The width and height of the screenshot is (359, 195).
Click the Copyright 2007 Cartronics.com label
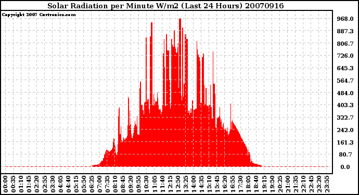(39, 15)
